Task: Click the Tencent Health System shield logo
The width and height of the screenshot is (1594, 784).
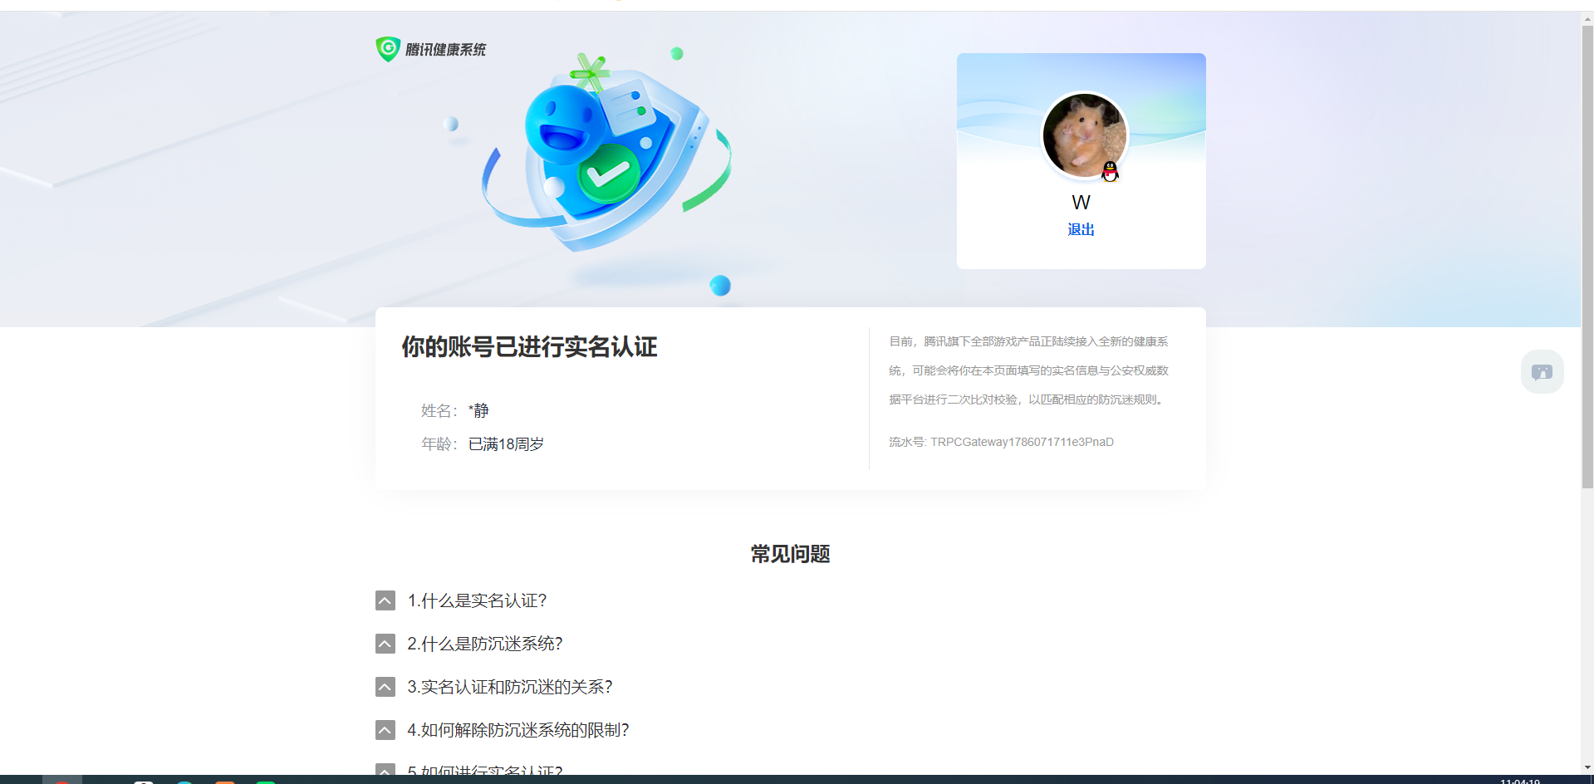Action: point(388,49)
